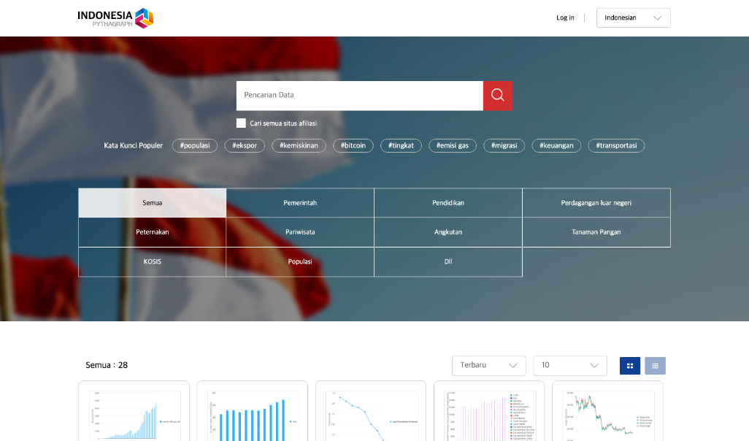Choose the Pariwisata category
This screenshot has width=749, height=441.
pyautogui.click(x=300, y=232)
